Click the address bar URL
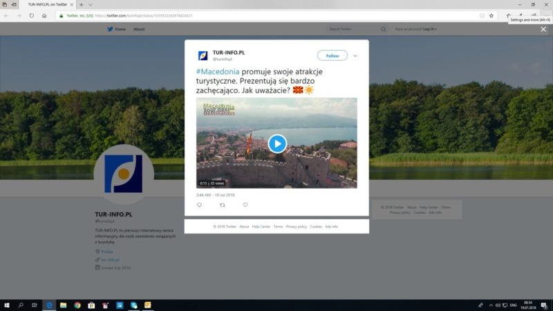553x311 pixels. [144, 16]
